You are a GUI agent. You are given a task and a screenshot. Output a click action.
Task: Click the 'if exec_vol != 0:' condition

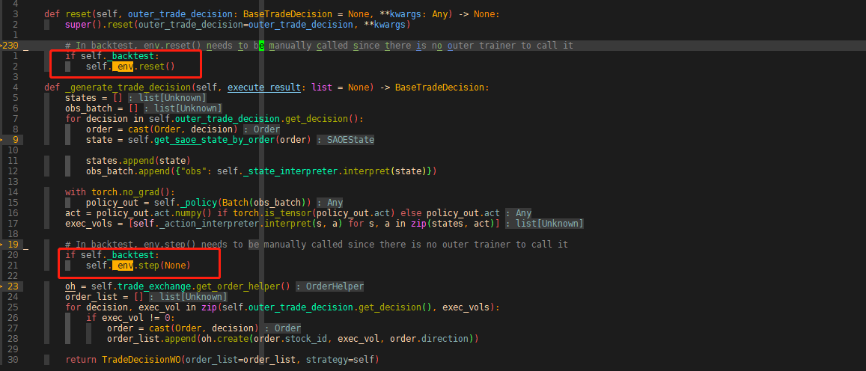coord(130,318)
